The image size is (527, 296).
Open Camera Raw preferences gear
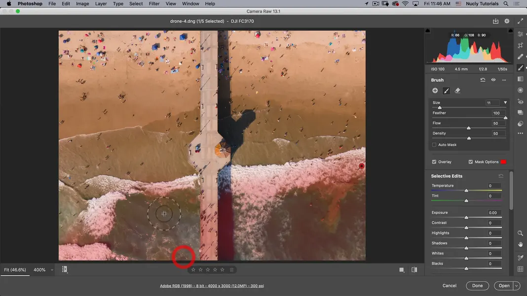(x=507, y=21)
